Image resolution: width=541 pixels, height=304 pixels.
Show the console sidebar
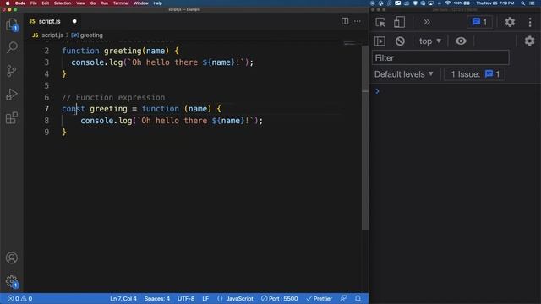coord(380,41)
